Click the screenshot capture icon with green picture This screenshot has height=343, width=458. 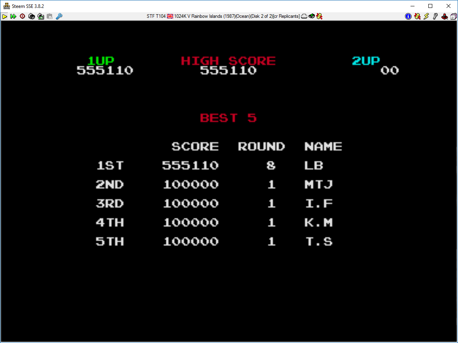(41, 16)
